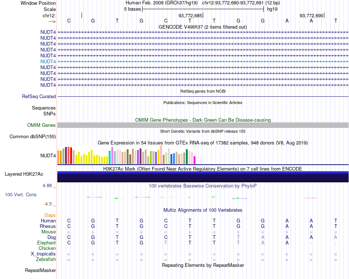Open 'Short Genetic Variants from dbSNP release 155' title
349x279 pixels.
tap(203, 131)
